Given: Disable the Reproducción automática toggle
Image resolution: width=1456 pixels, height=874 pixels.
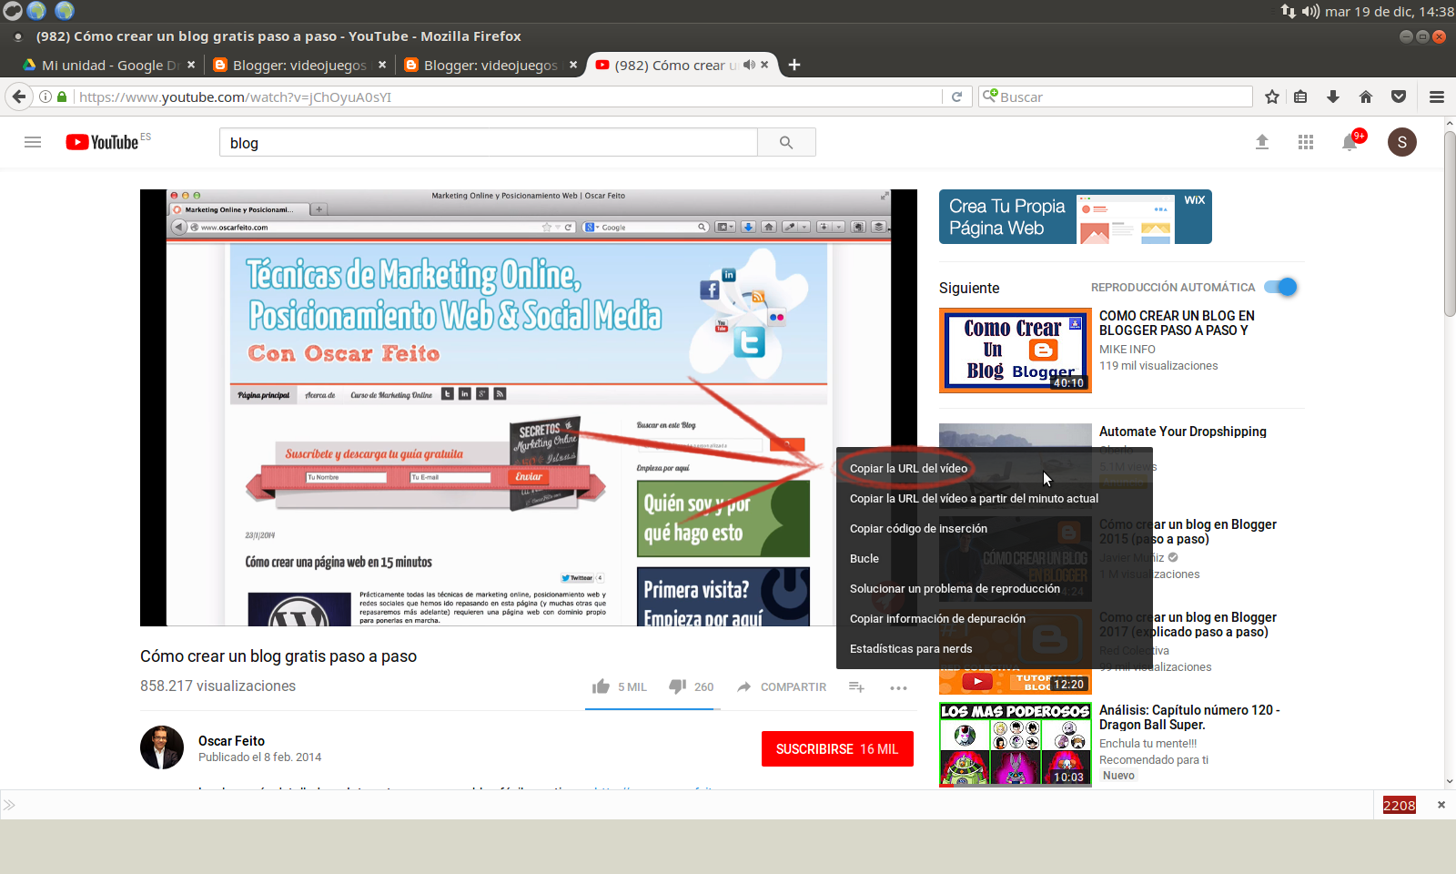Looking at the screenshot, I should [1283, 287].
